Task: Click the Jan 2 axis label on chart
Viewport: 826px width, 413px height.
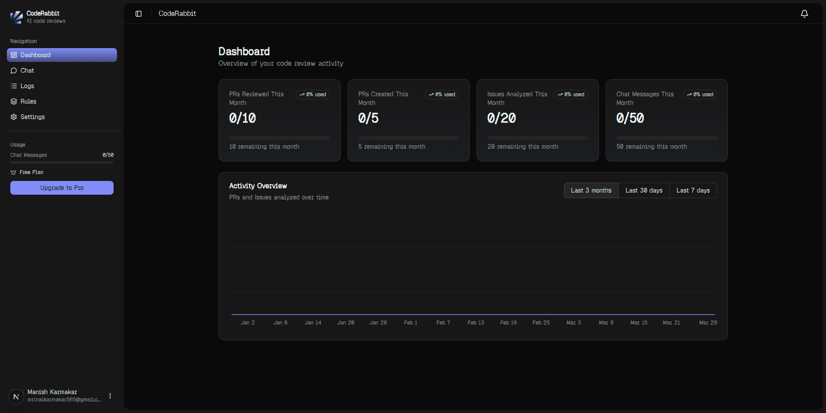Action: point(247,322)
